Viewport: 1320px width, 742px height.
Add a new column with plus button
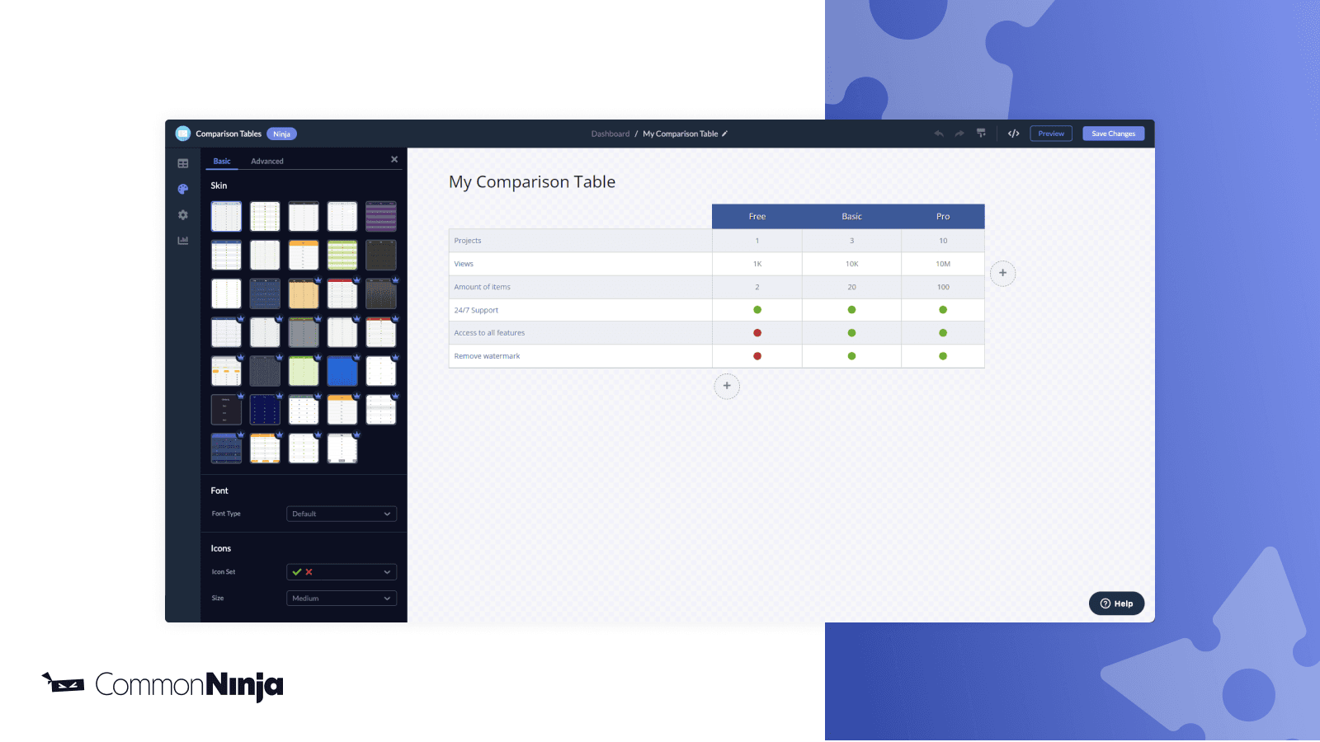[x=1002, y=273]
